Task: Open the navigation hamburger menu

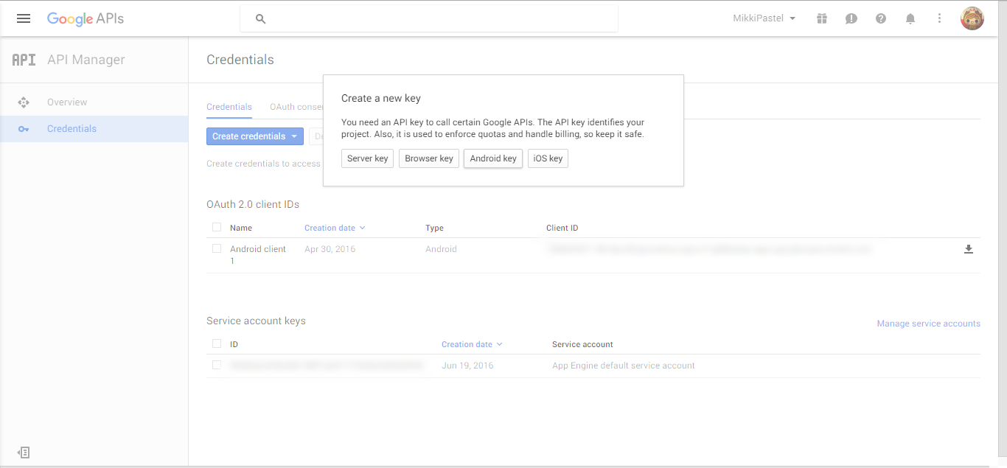Action: (x=23, y=18)
